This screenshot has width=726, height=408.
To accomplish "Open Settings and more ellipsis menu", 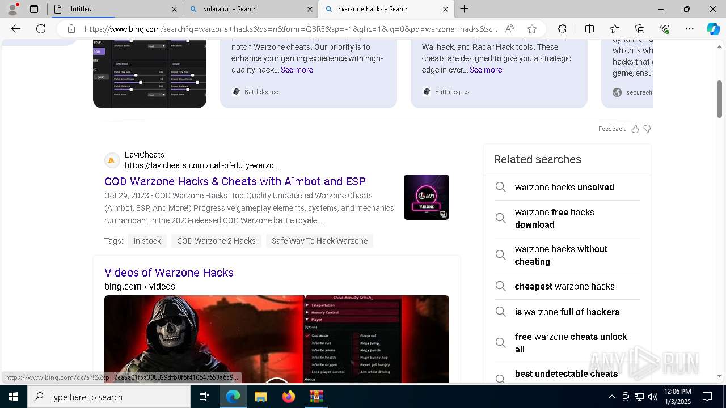I will (x=690, y=29).
